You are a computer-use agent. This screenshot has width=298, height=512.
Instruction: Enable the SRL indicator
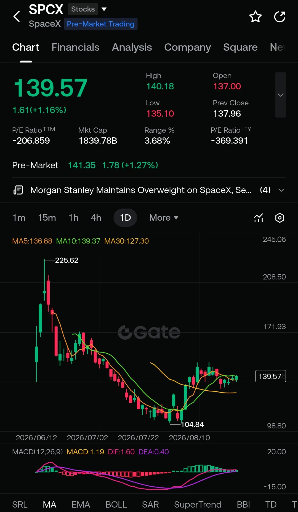pyautogui.click(x=20, y=505)
